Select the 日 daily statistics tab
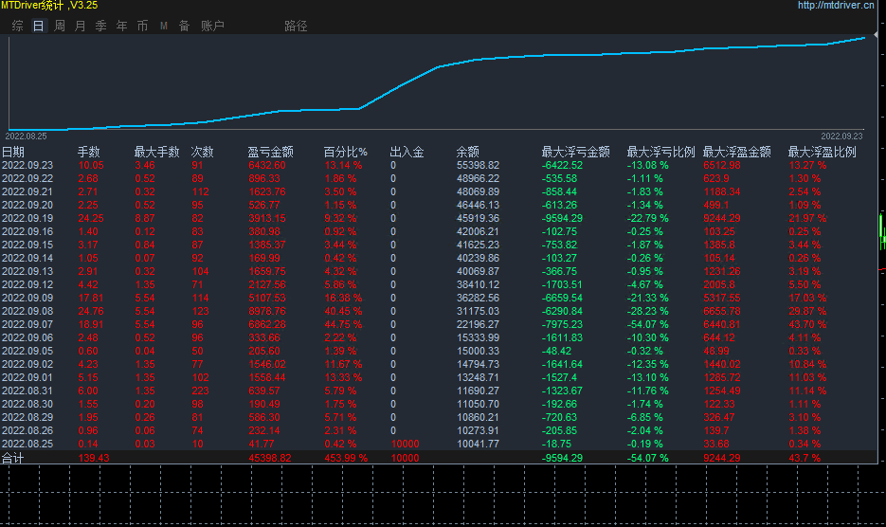Viewport: 886px width, 527px height. [x=39, y=26]
